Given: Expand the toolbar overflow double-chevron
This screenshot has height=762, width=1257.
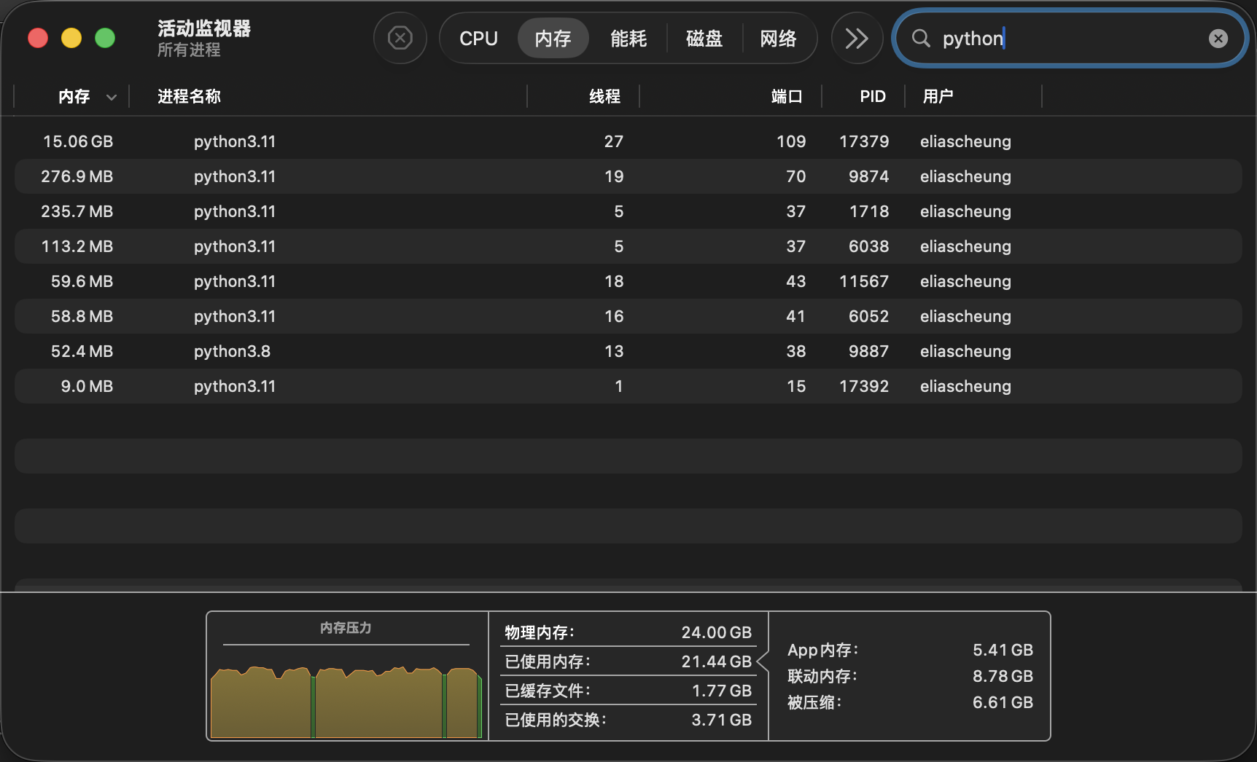Looking at the screenshot, I should pos(856,38).
